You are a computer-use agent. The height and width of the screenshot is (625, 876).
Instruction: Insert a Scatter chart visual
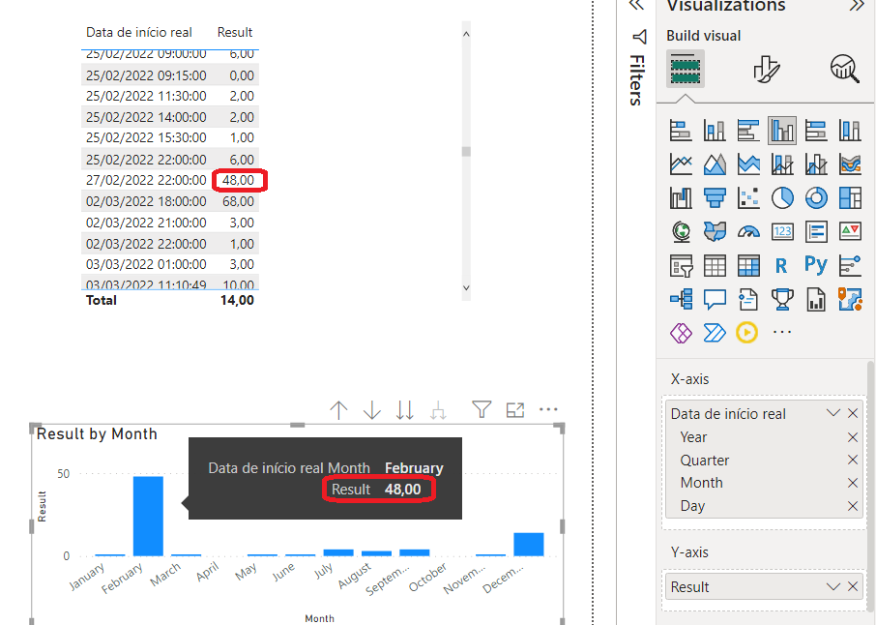pyautogui.click(x=748, y=197)
